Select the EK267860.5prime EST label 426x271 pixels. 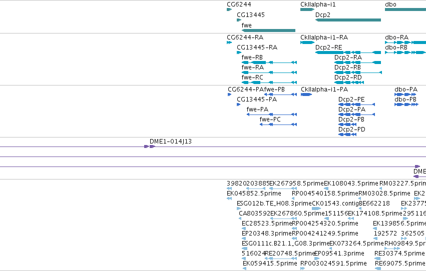(297, 214)
